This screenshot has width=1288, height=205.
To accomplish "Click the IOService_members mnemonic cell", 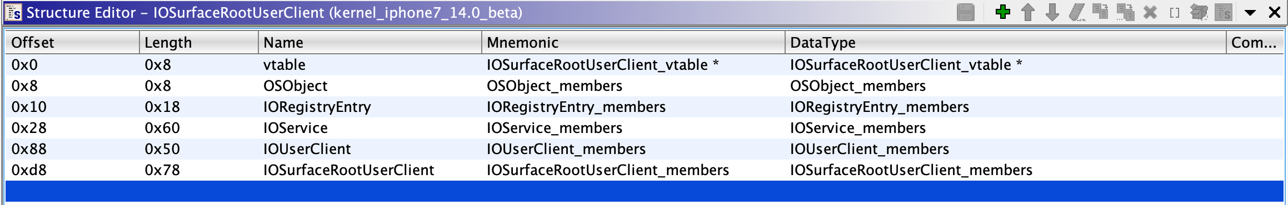I will (x=633, y=128).
